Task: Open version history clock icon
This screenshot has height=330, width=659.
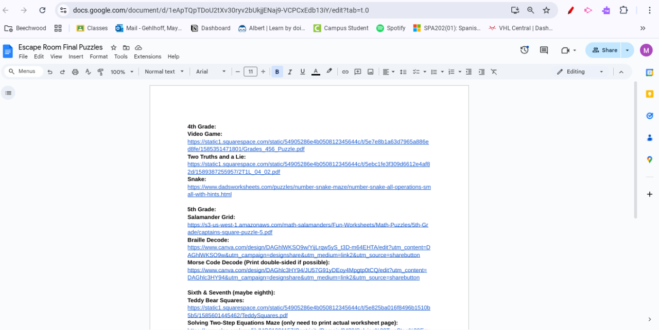Action: 525,50
